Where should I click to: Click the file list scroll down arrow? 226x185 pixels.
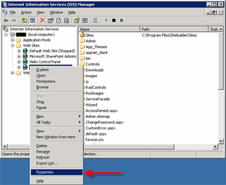coord(221,141)
